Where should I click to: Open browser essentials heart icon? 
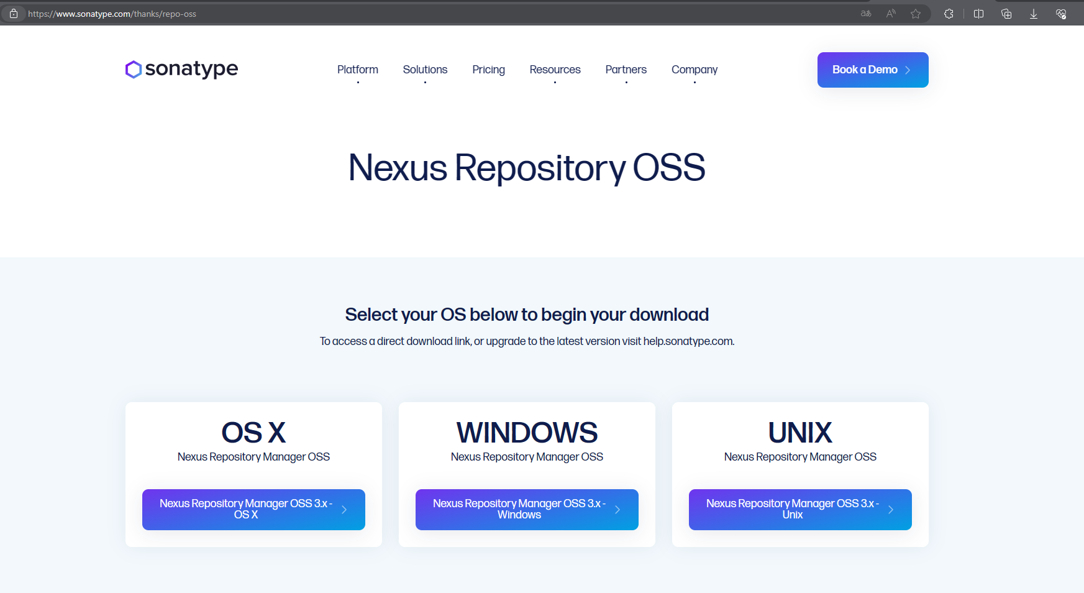click(1061, 14)
